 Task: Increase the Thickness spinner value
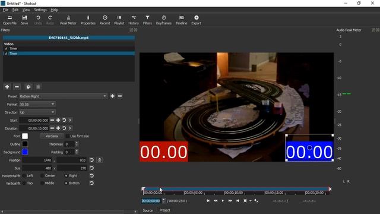[x=77, y=143]
